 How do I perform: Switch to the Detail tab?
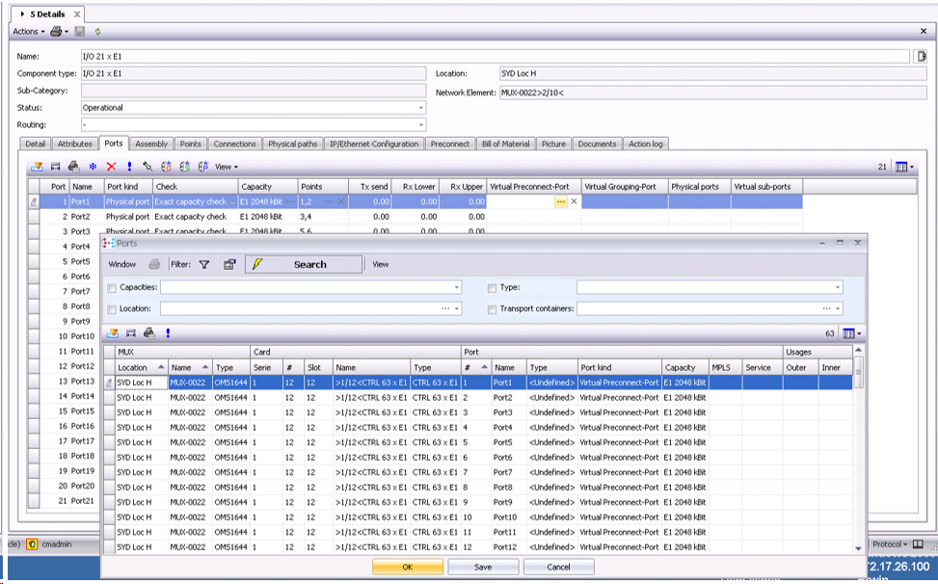pos(36,144)
